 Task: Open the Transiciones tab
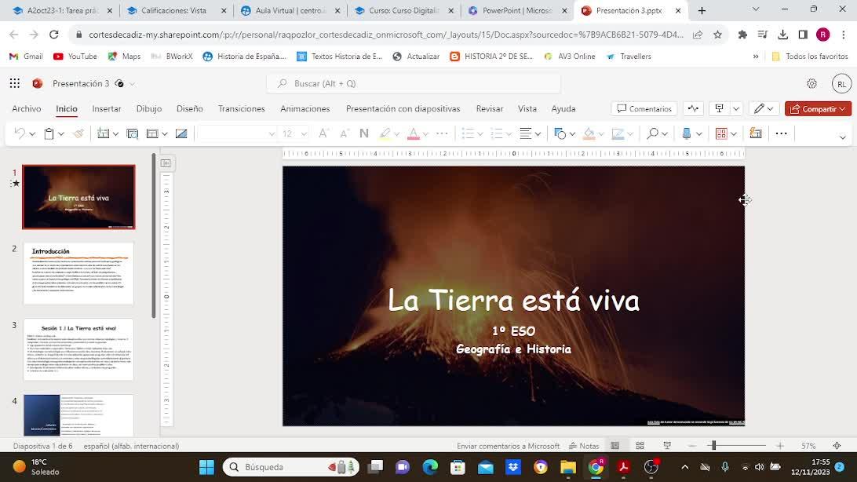point(242,109)
